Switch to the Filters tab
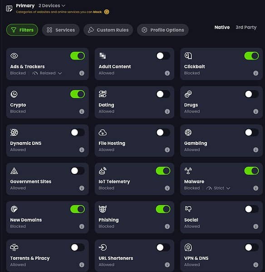Image resolution: width=265 pixels, height=272 pixels. pyautogui.click(x=22, y=30)
